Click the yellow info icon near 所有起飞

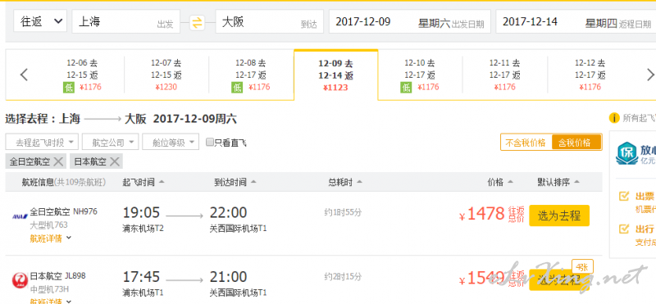[x=613, y=118]
